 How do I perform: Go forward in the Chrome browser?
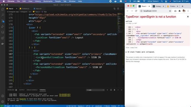pyautogui.click(x=132, y=11)
